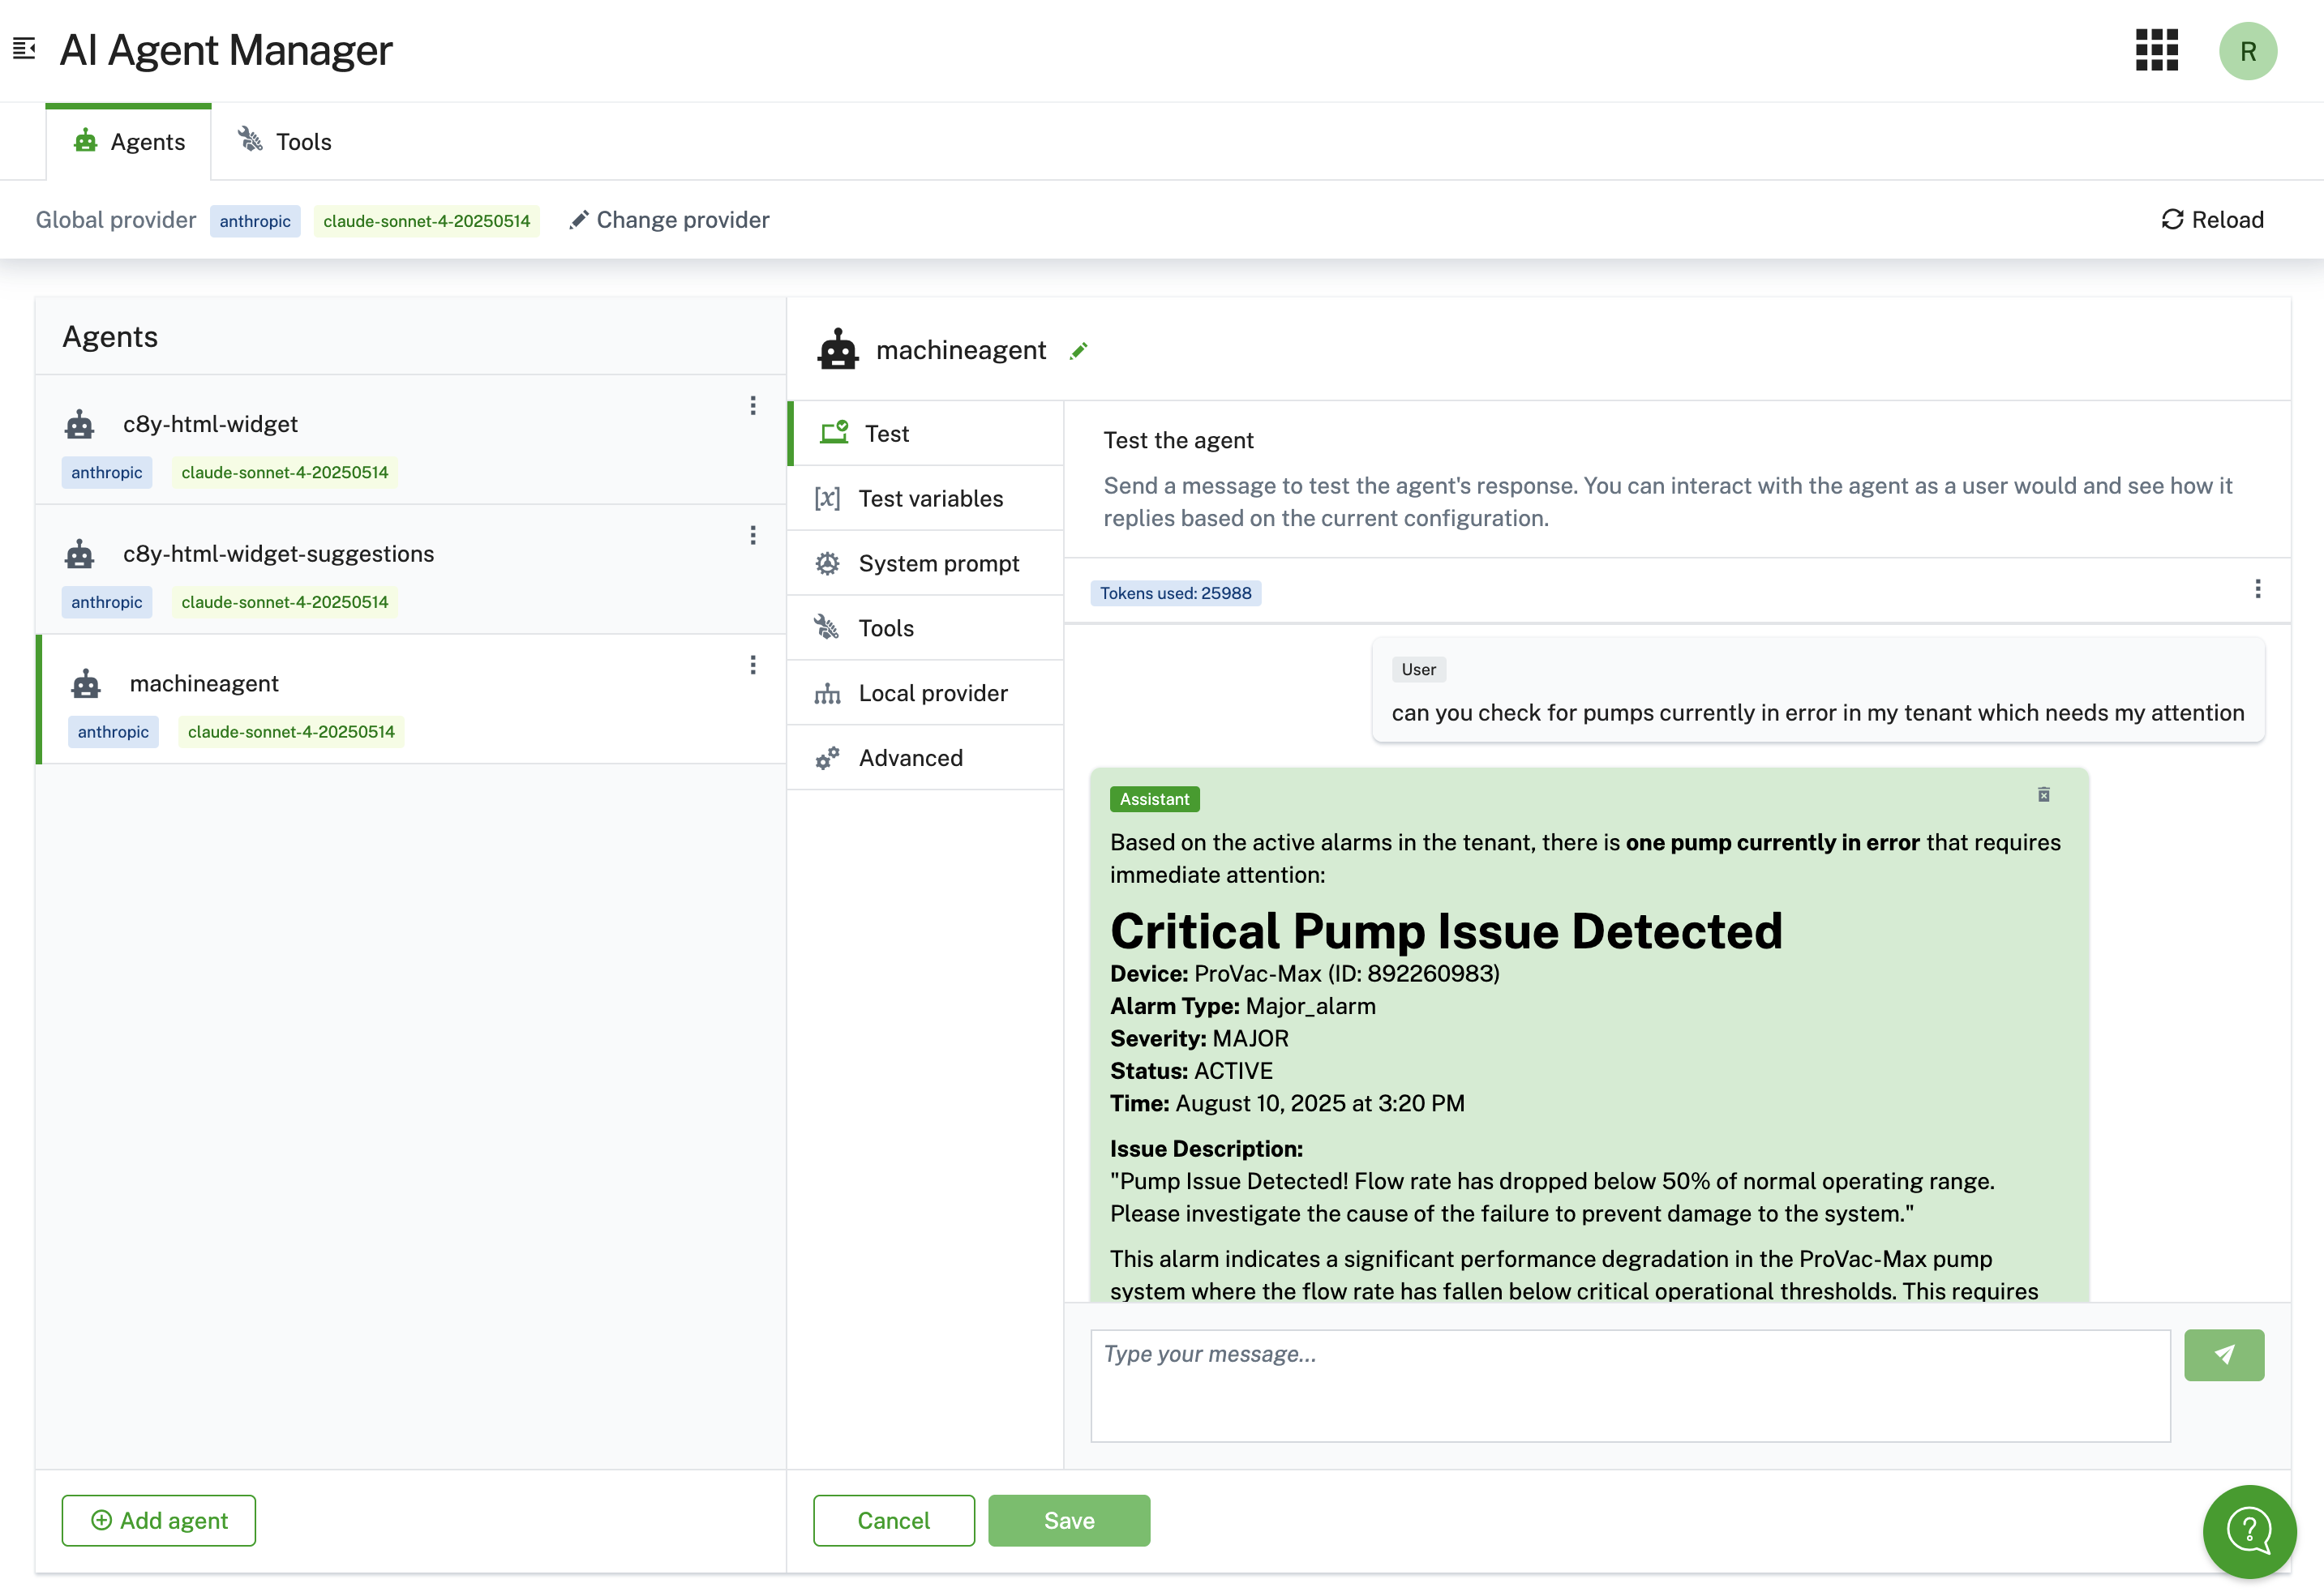The image size is (2324, 1592).
Task: Open the Test variables section
Action: coord(929,499)
